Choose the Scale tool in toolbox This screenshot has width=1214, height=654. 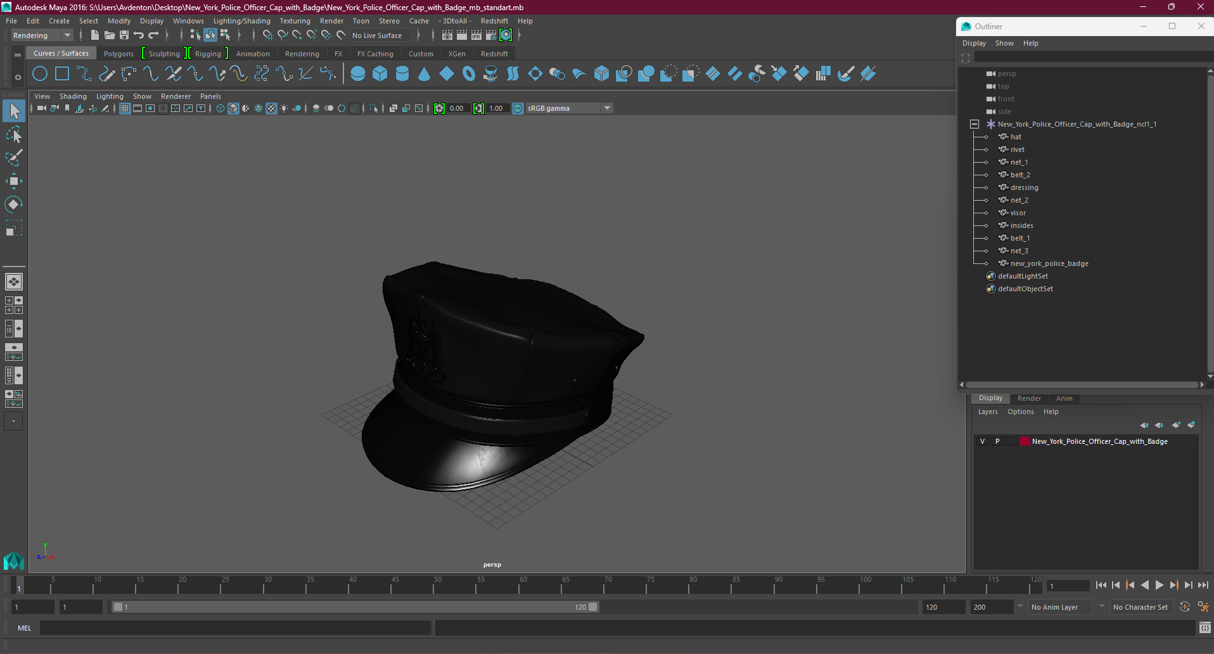tap(14, 227)
